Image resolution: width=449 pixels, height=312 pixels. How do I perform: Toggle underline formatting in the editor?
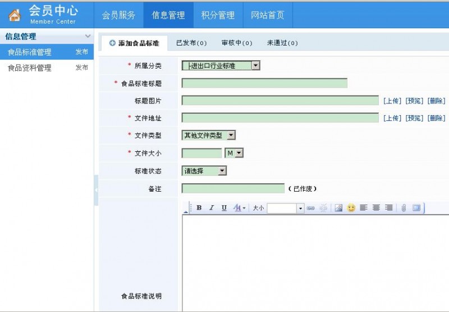224,208
